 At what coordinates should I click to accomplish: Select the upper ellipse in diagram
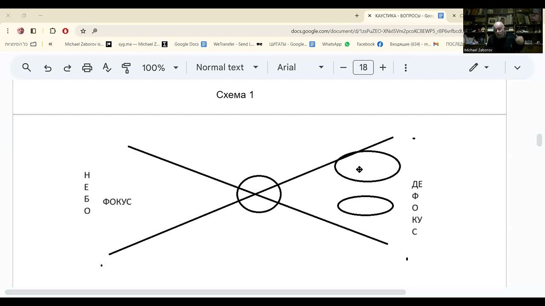(367, 166)
